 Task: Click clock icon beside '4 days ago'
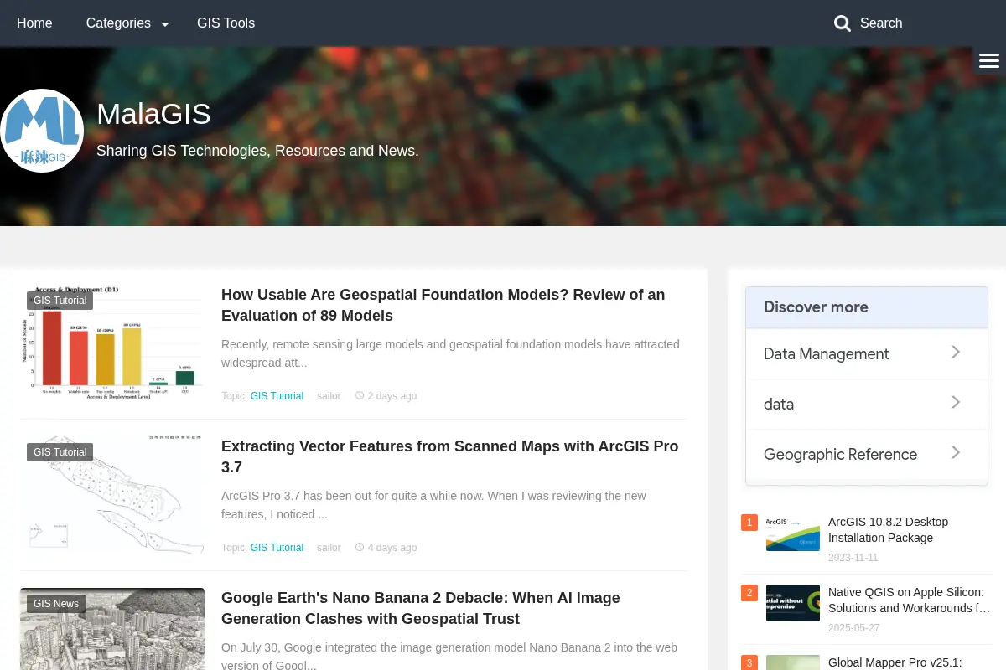point(360,547)
